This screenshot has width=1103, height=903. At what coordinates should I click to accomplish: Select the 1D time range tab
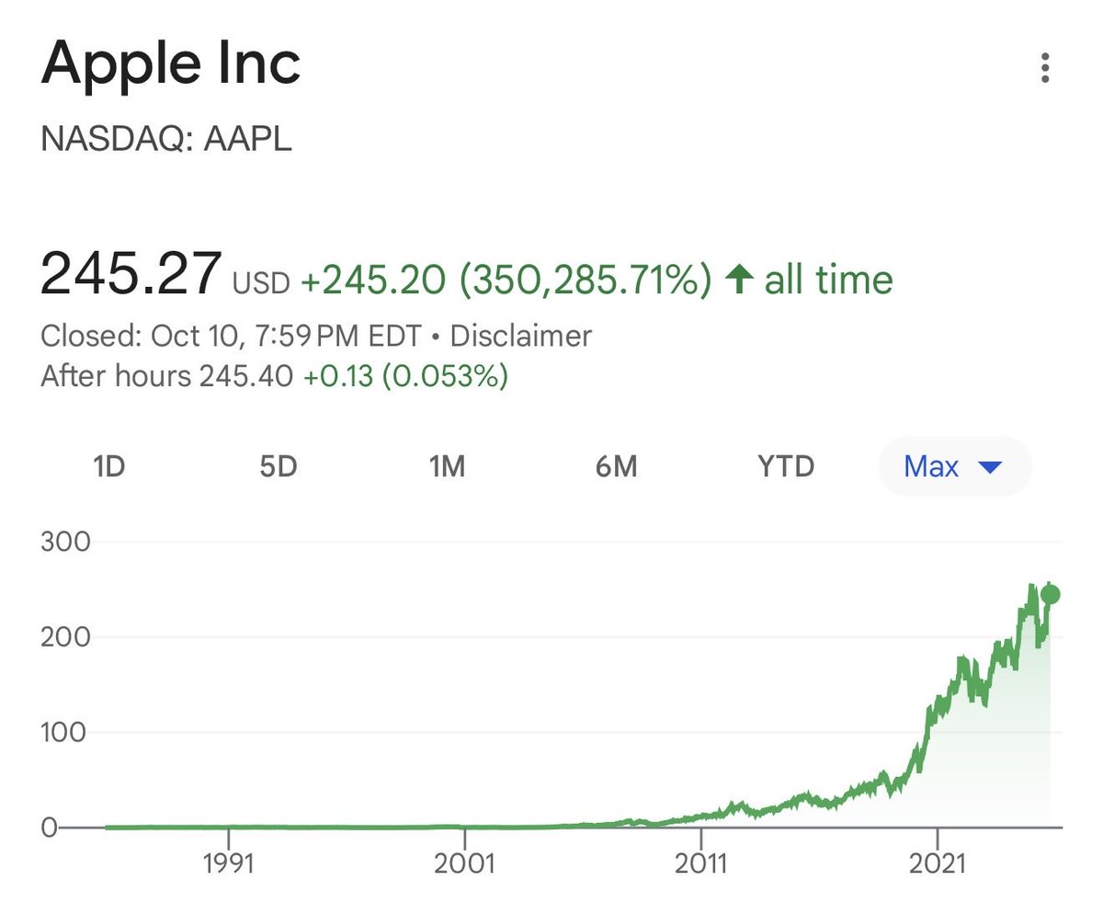(108, 467)
